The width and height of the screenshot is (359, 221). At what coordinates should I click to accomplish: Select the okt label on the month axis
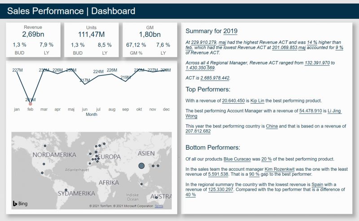pyautogui.click(x=139, y=109)
